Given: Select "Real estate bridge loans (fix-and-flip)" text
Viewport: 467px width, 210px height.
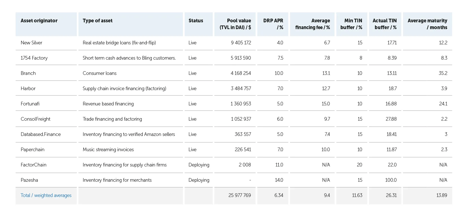Looking at the screenshot, I should (x=119, y=43).
